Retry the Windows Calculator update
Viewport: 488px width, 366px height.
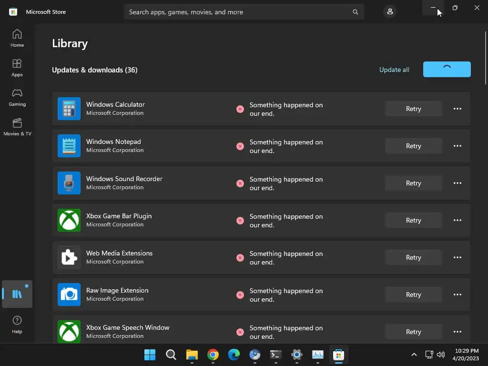[x=413, y=109]
